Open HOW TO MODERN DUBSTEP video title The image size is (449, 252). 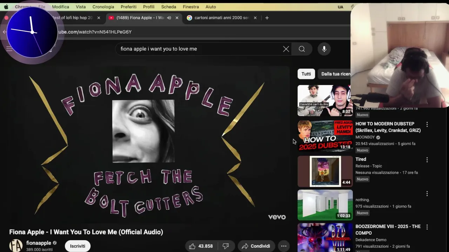388,127
